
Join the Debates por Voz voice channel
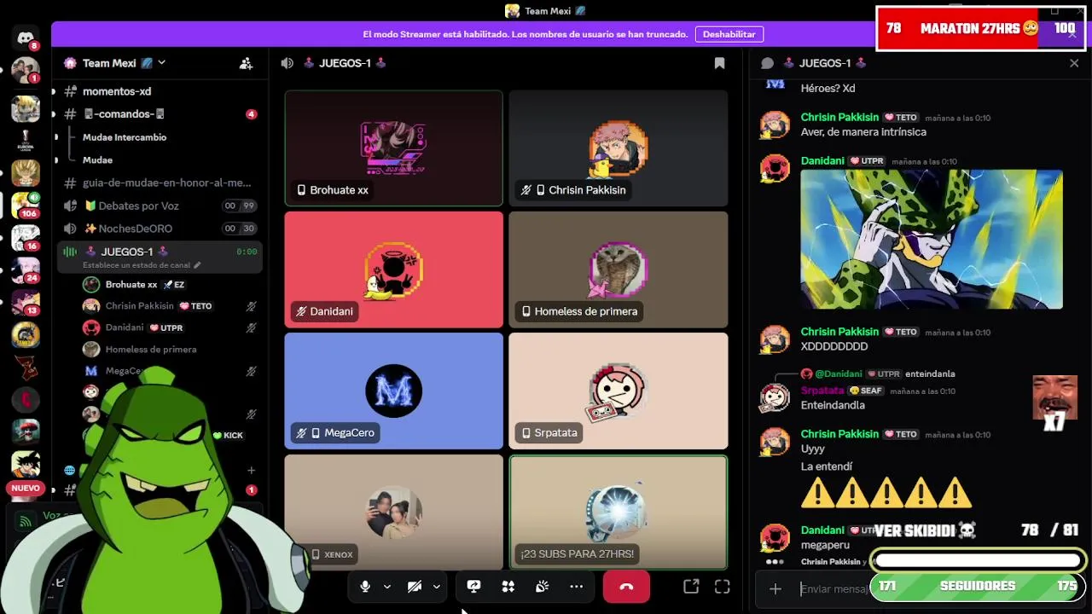click(x=160, y=206)
